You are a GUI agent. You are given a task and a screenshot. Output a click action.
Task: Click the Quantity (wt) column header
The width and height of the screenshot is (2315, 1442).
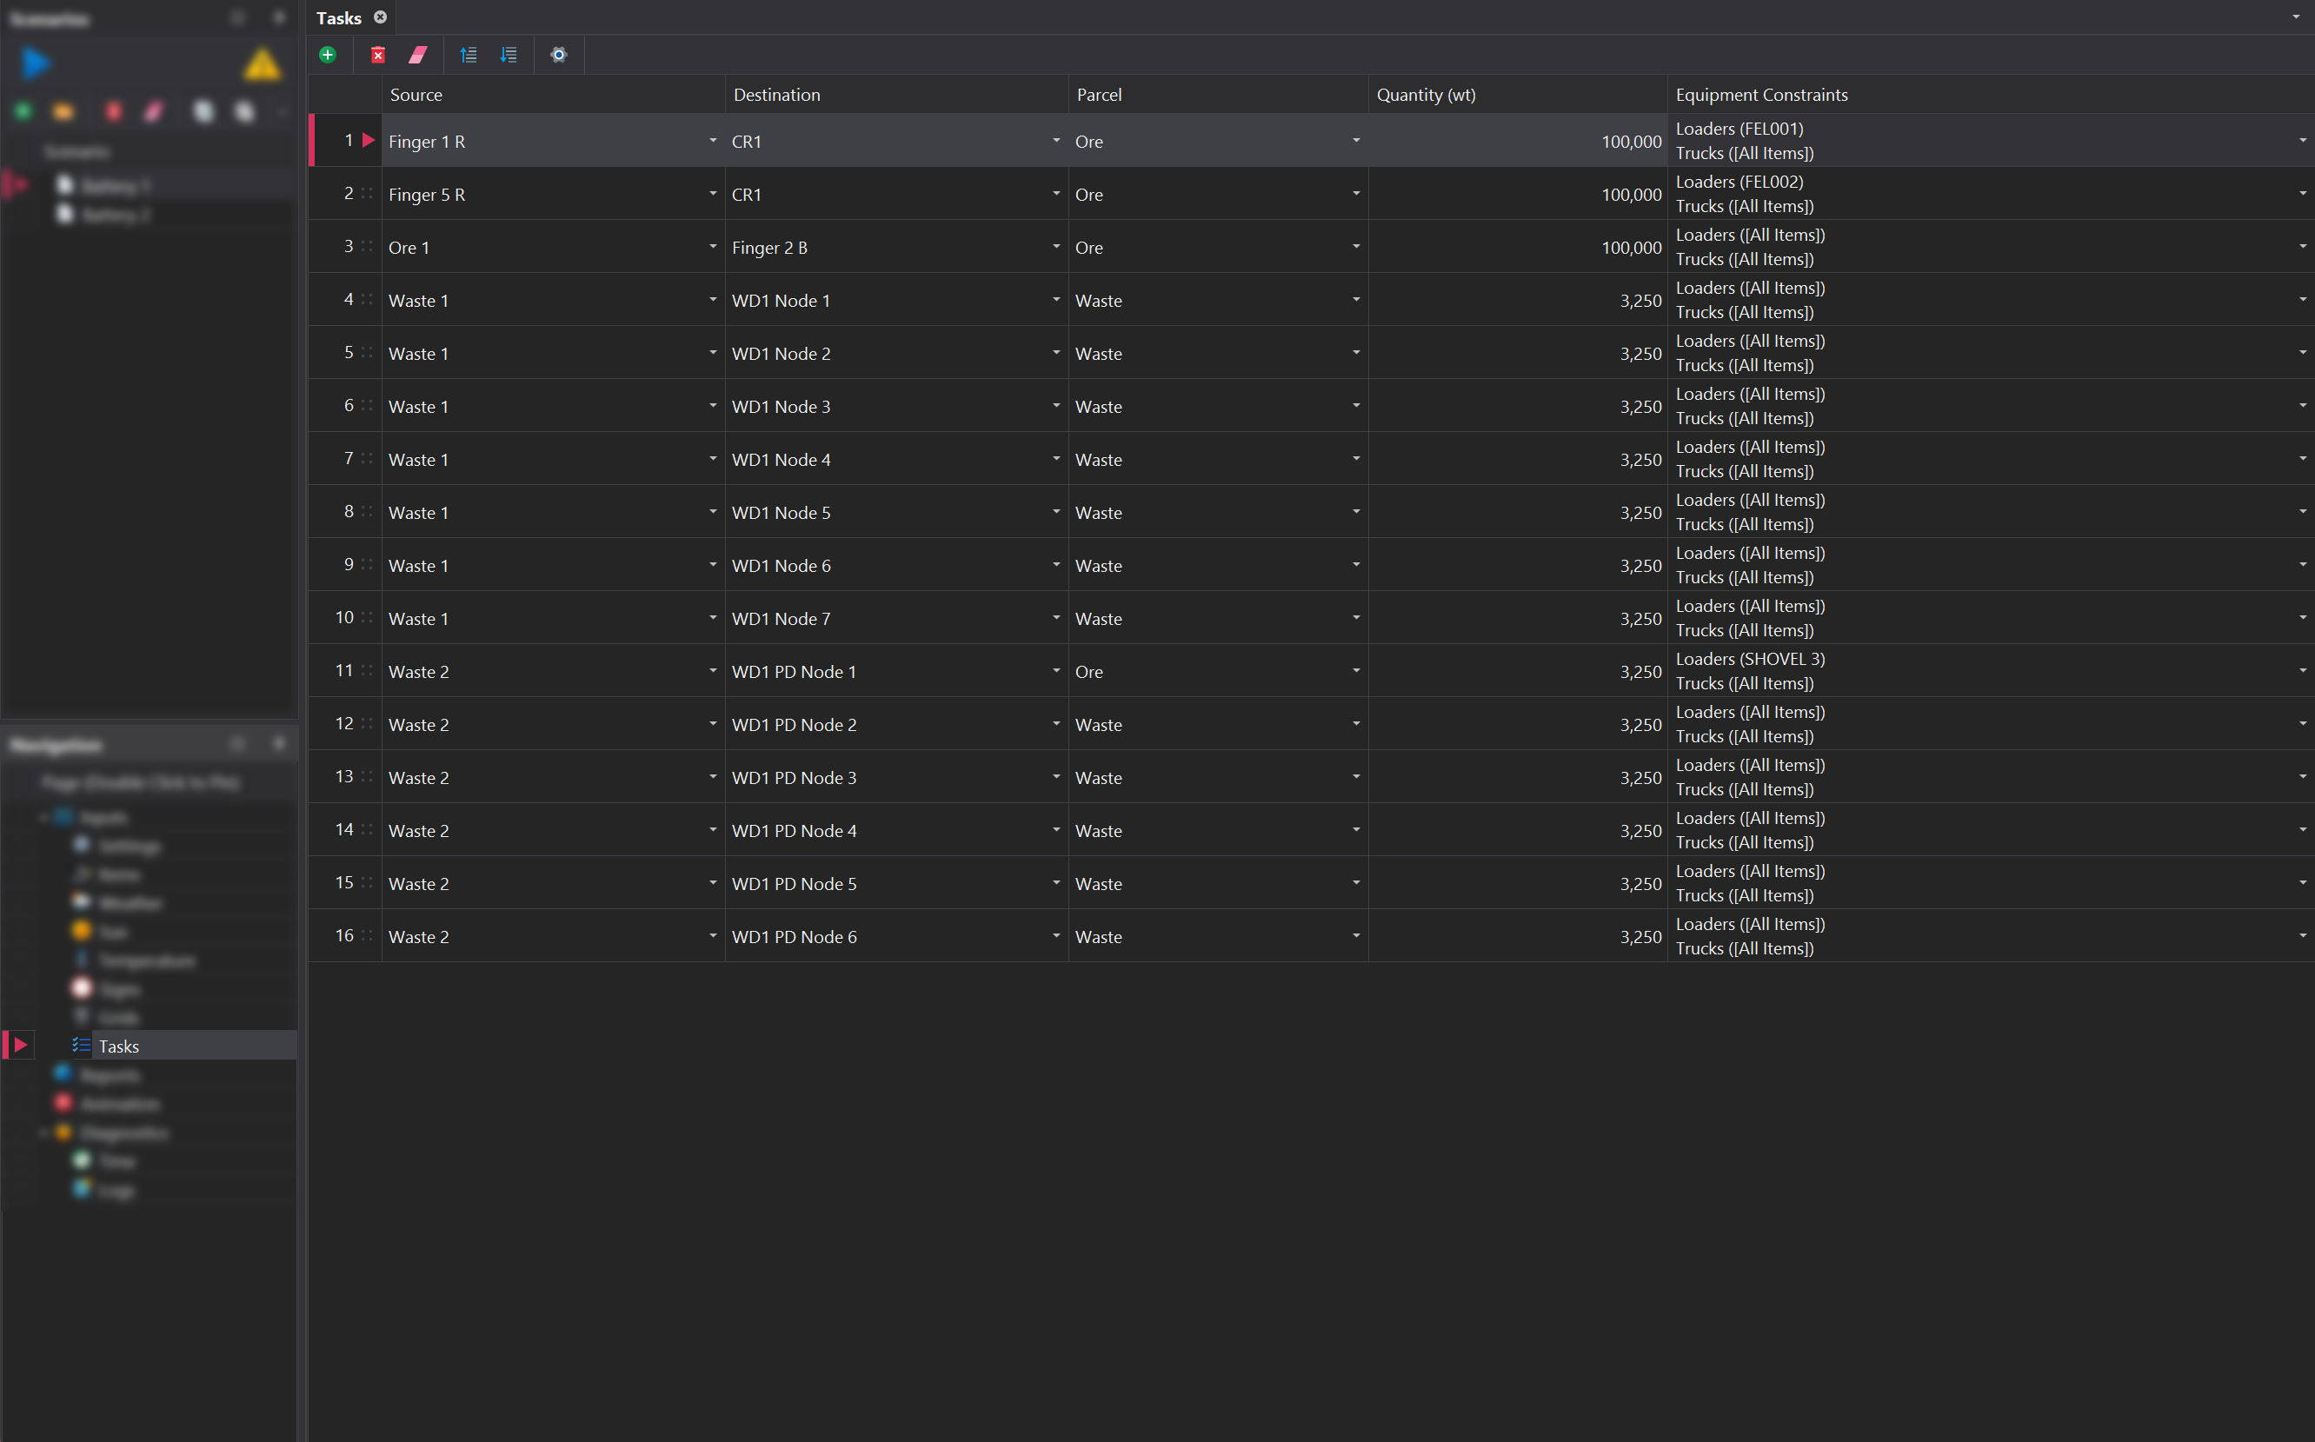click(x=1426, y=95)
